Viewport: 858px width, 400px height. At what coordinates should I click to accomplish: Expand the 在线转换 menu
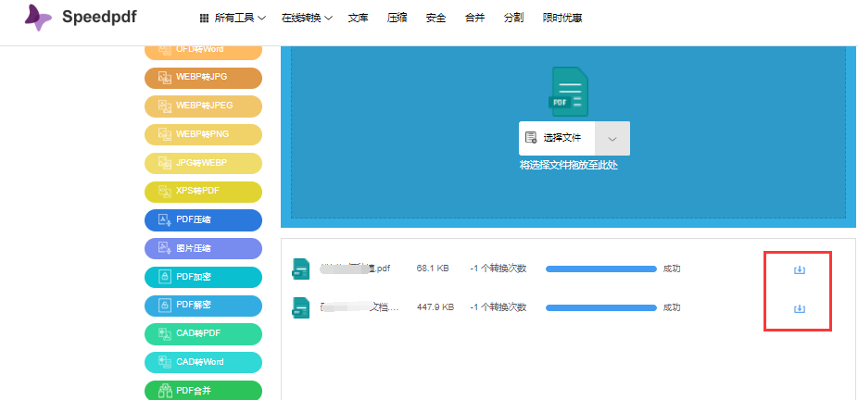pos(307,18)
